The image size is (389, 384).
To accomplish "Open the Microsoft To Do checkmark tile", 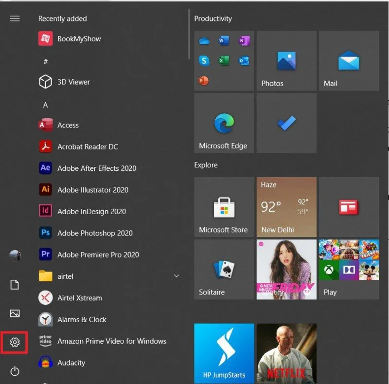I will click(x=286, y=123).
